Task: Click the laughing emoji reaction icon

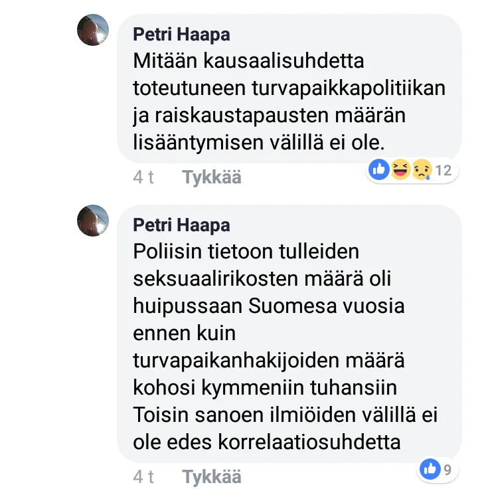Action: point(400,170)
